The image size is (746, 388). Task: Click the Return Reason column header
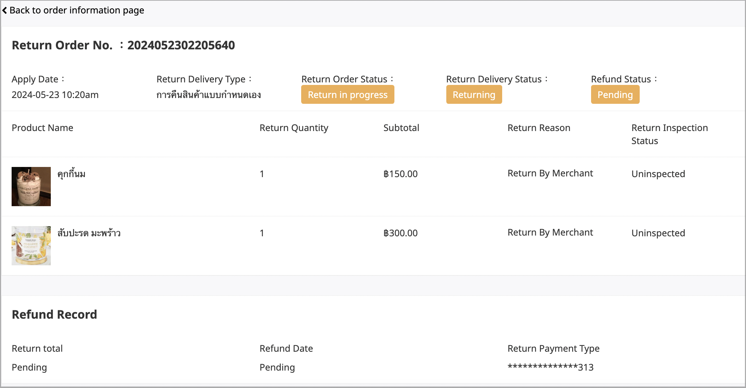(539, 128)
